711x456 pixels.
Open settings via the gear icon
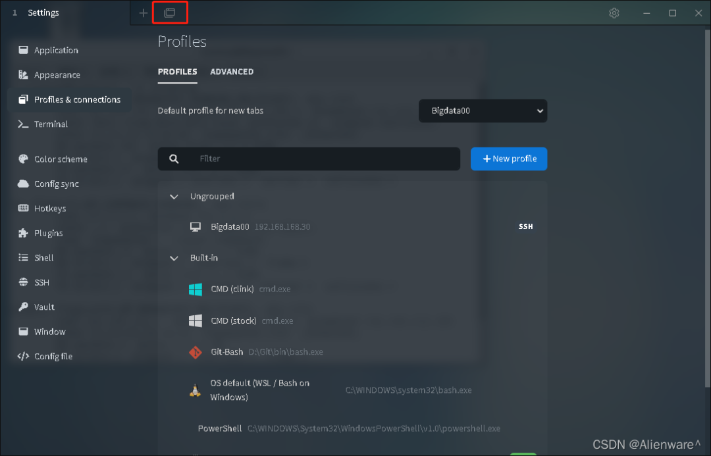(x=614, y=13)
